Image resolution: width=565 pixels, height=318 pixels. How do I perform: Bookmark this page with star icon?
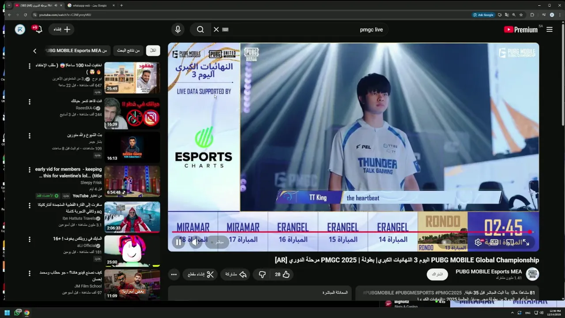(x=521, y=15)
